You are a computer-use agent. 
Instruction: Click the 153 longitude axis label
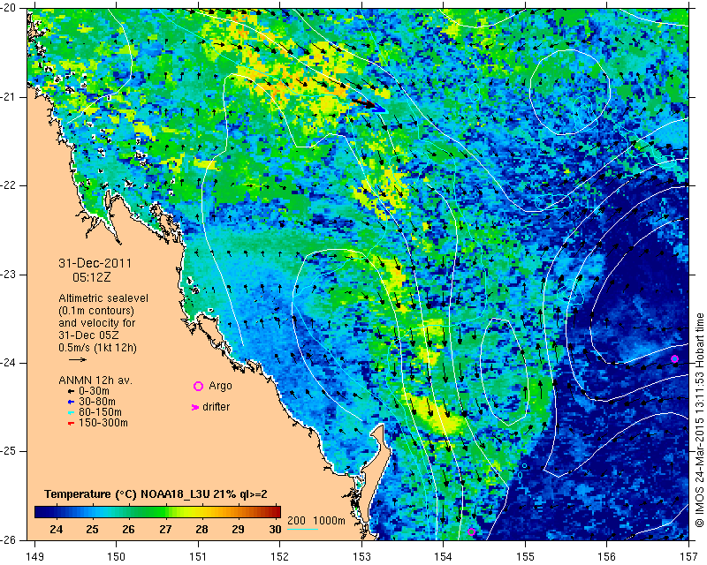pyautogui.click(x=361, y=557)
